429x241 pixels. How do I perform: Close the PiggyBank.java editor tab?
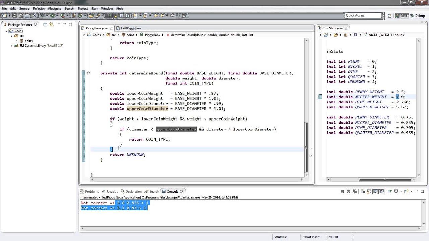[111, 28]
